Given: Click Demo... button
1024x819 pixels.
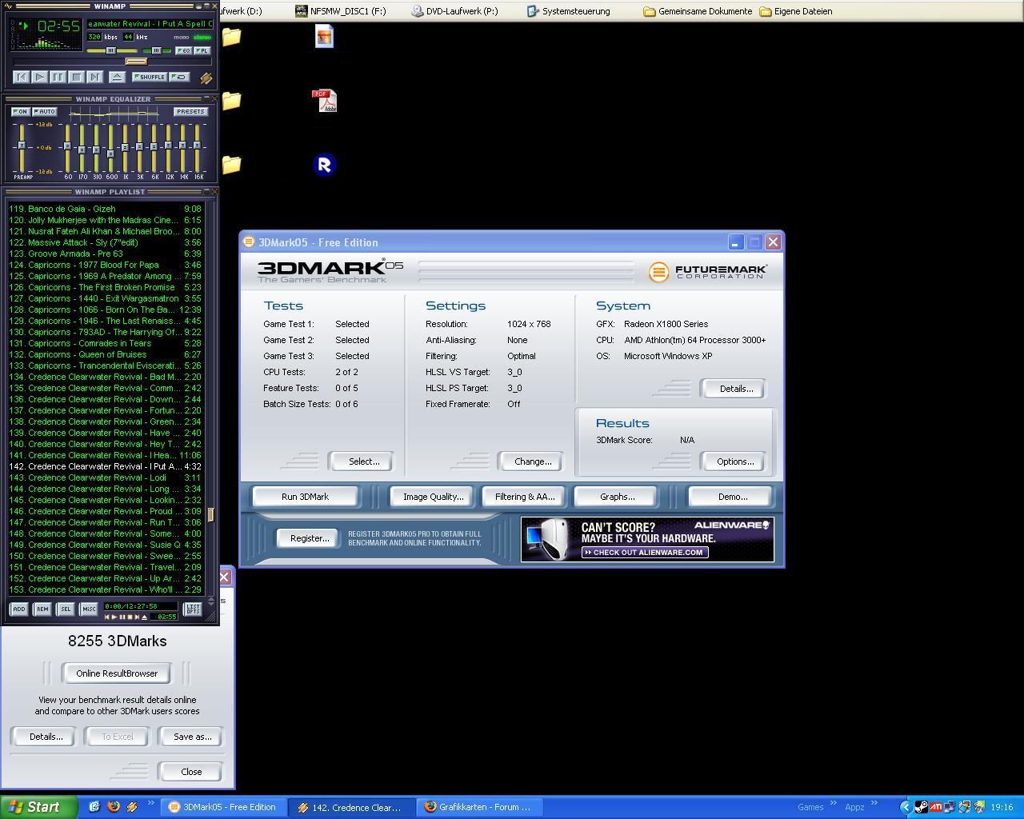Looking at the screenshot, I should (x=732, y=497).
